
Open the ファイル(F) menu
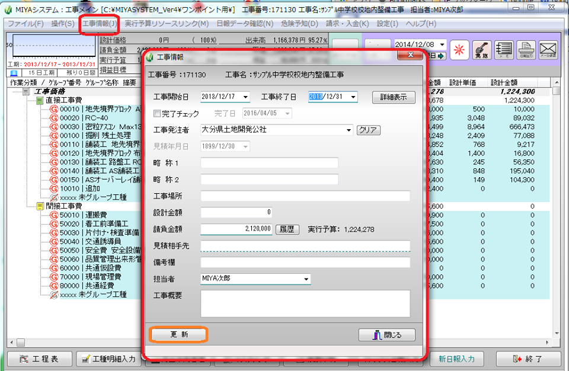(25, 24)
